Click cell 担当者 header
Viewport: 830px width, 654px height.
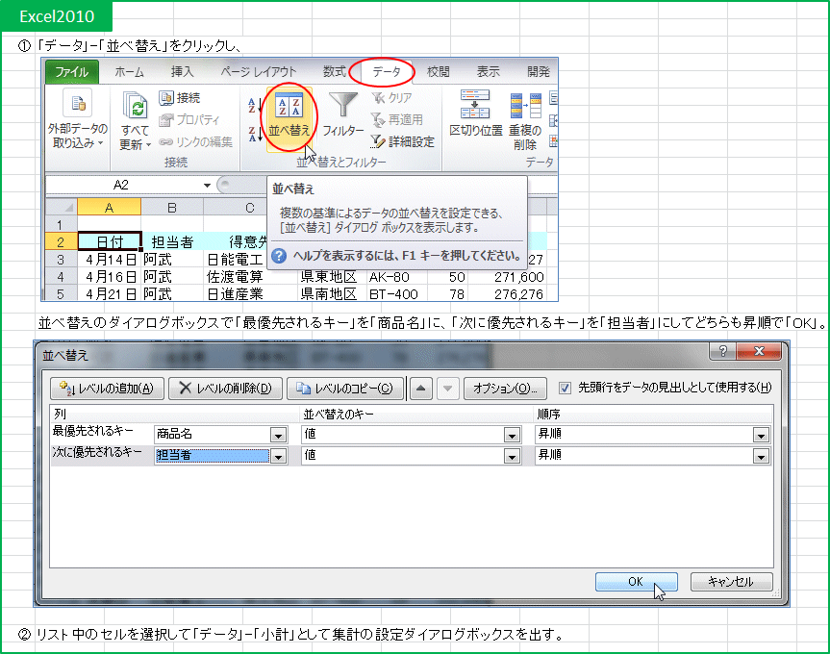click(172, 241)
